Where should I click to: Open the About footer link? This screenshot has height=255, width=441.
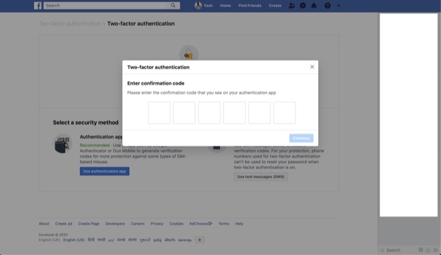coord(44,224)
